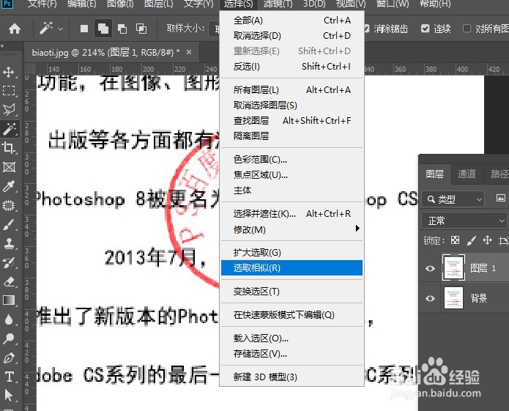Open the 正常 blend mode dropdown

[x=464, y=221]
